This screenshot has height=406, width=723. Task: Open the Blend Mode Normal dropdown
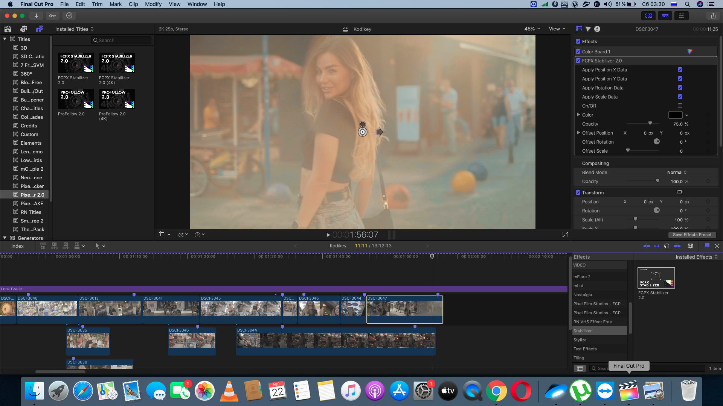(x=676, y=172)
